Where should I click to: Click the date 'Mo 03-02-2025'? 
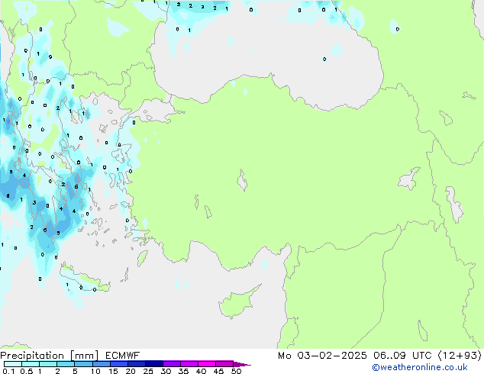point(322,356)
